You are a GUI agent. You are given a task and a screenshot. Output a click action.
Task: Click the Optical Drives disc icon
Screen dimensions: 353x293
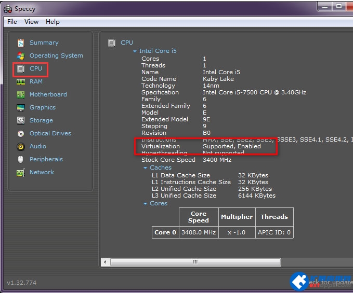coord(21,134)
